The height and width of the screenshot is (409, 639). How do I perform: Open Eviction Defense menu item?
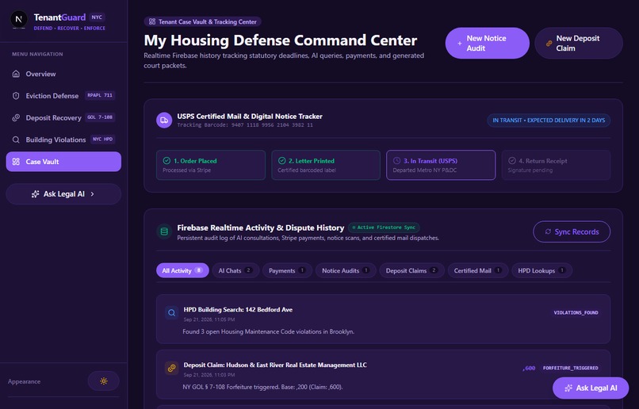(63, 96)
